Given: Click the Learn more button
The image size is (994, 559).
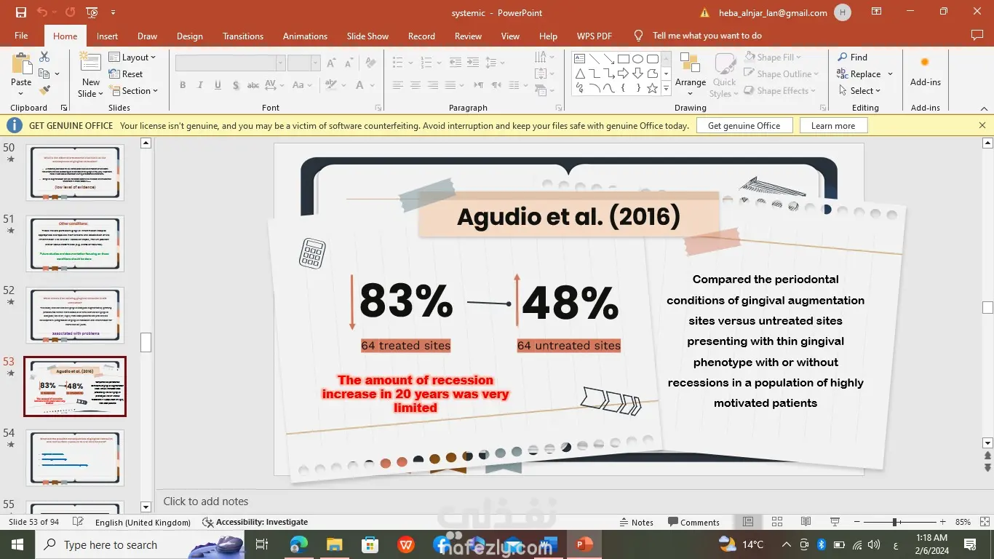Looking at the screenshot, I should [833, 125].
